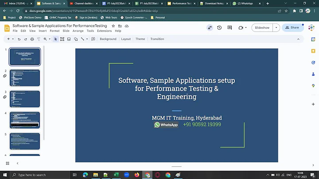Screen dimensions: 319x179
Task: Click the new slide plus icon
Action: [8, 39]
